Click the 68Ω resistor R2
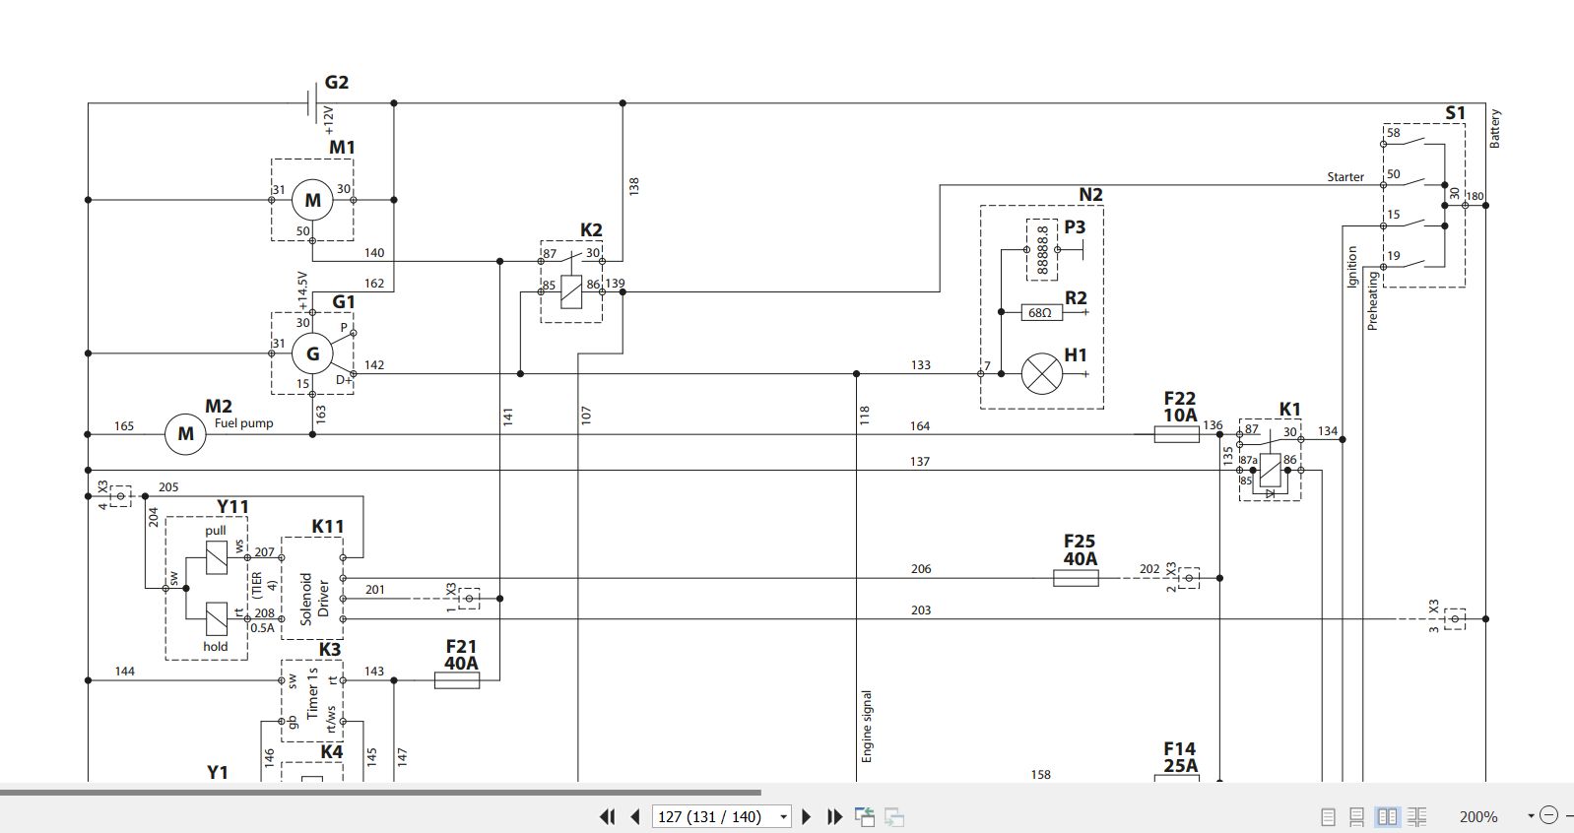 (1040, 312)
